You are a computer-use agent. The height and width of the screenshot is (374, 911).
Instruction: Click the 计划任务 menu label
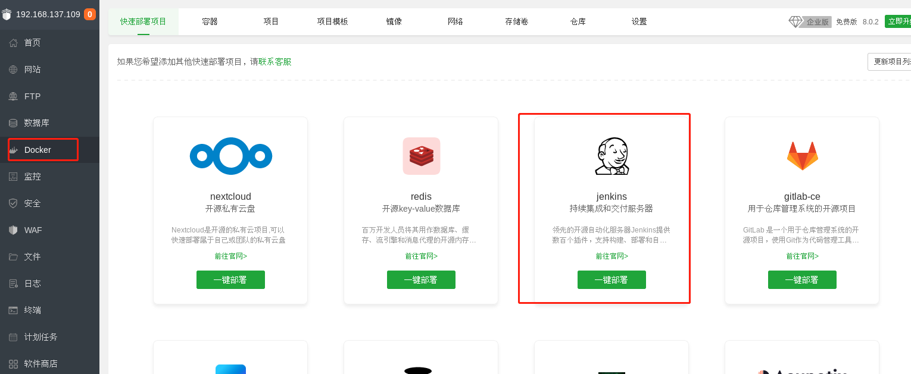tap(41, 337)
